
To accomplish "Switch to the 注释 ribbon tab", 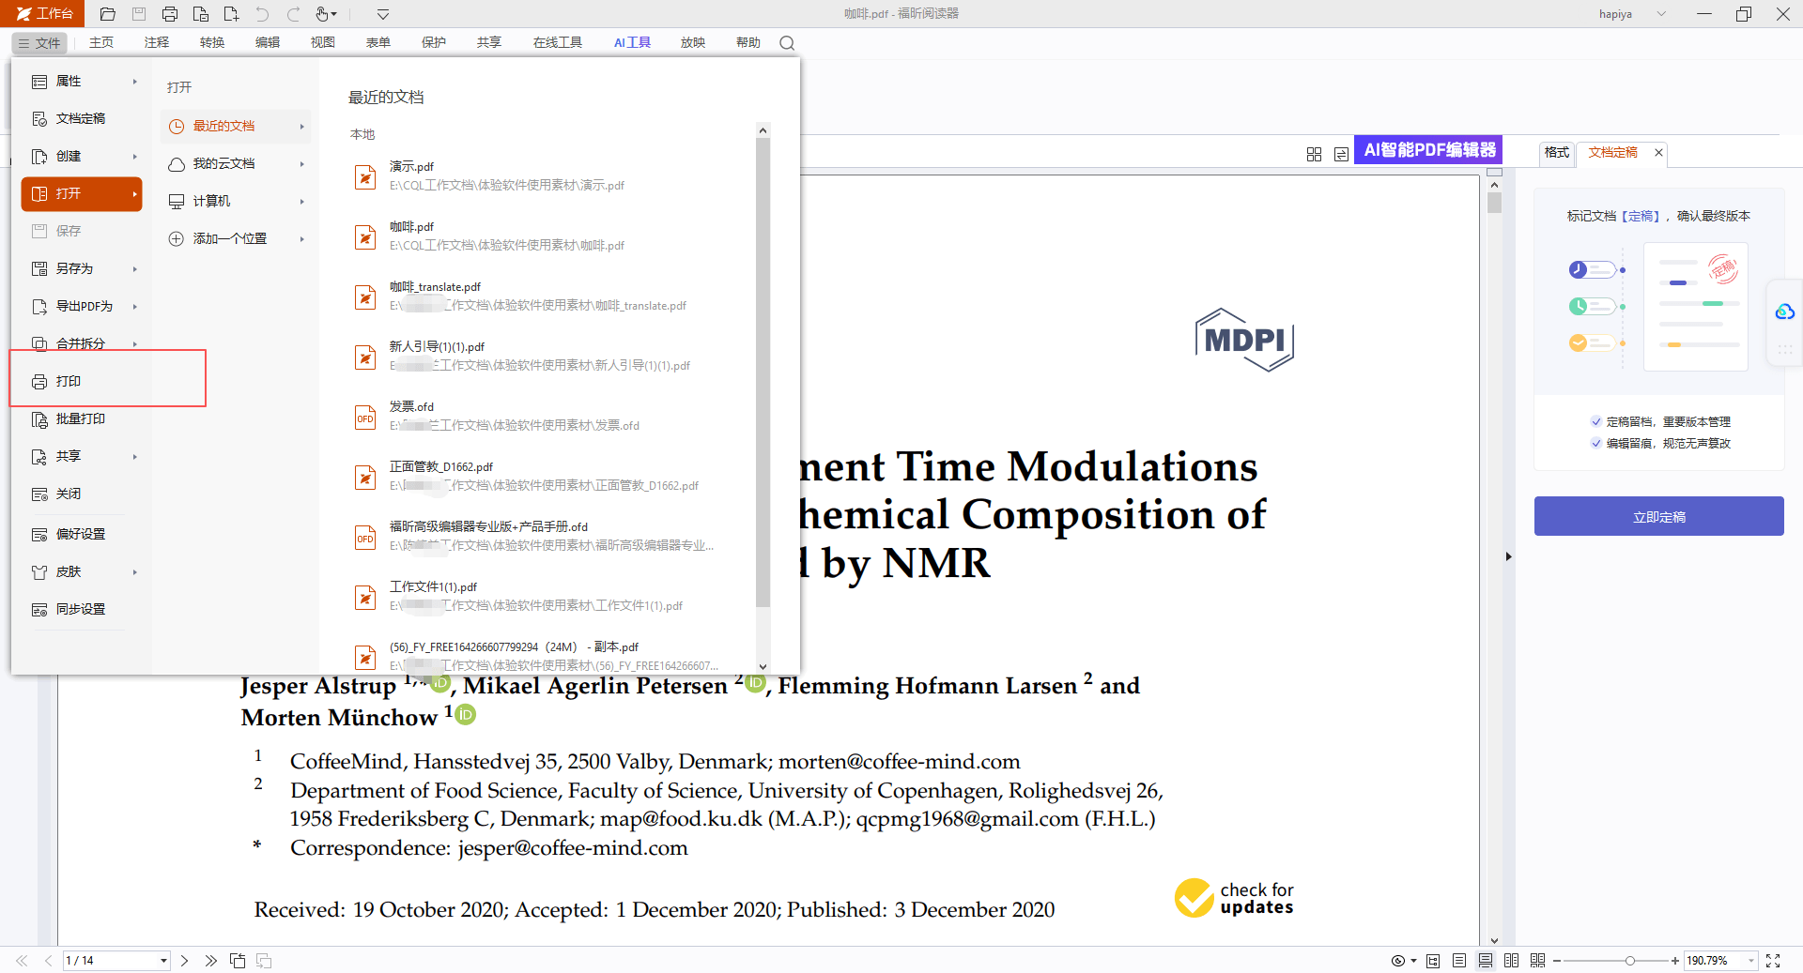I will tap(157, 42).
